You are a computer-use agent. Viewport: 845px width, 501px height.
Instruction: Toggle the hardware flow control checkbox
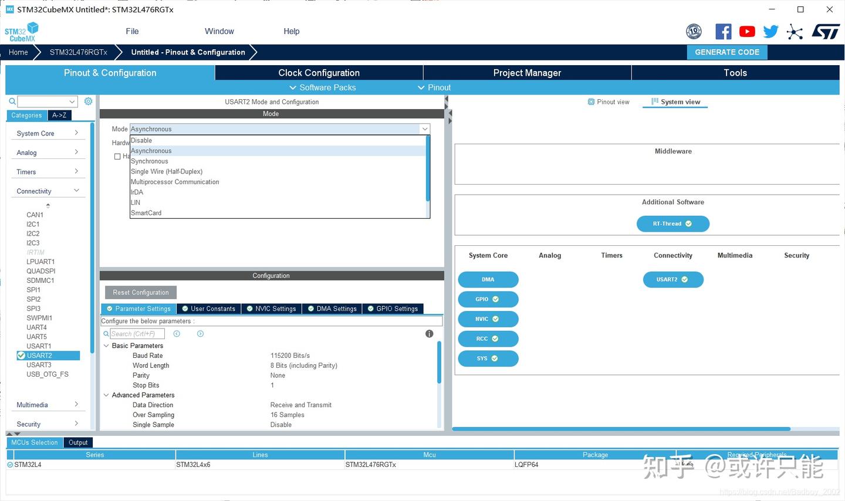(x=117, y=157)
